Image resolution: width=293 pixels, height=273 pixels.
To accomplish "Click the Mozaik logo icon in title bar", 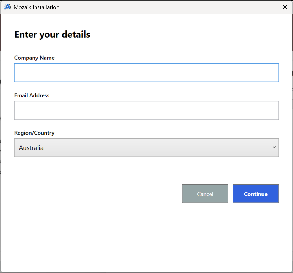I will [8, 7].
